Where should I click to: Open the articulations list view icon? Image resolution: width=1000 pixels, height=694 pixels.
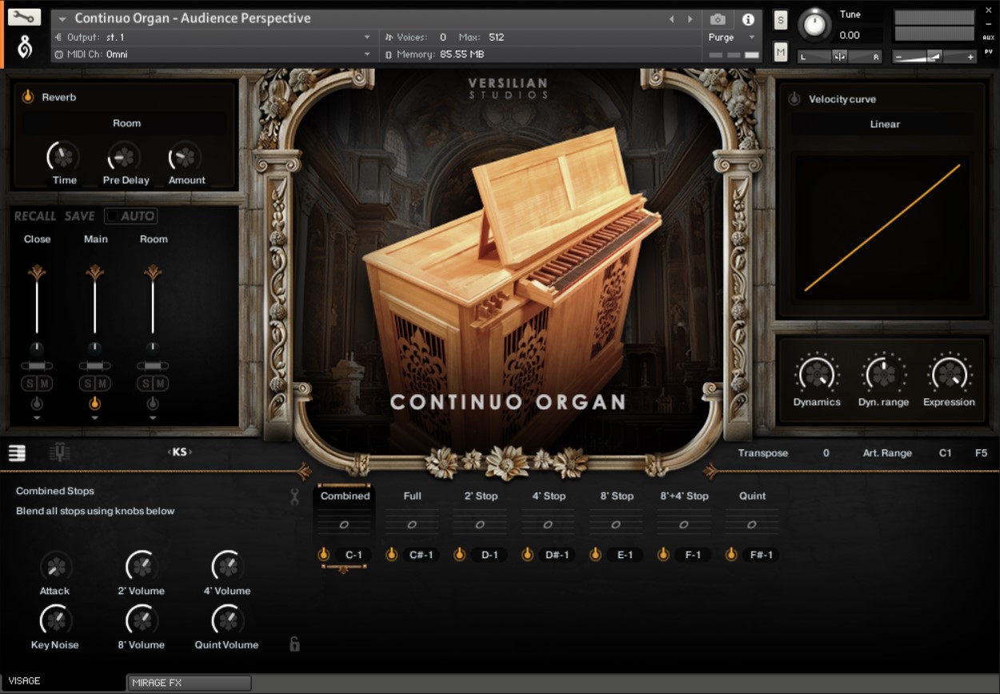[x=17, y=453]
